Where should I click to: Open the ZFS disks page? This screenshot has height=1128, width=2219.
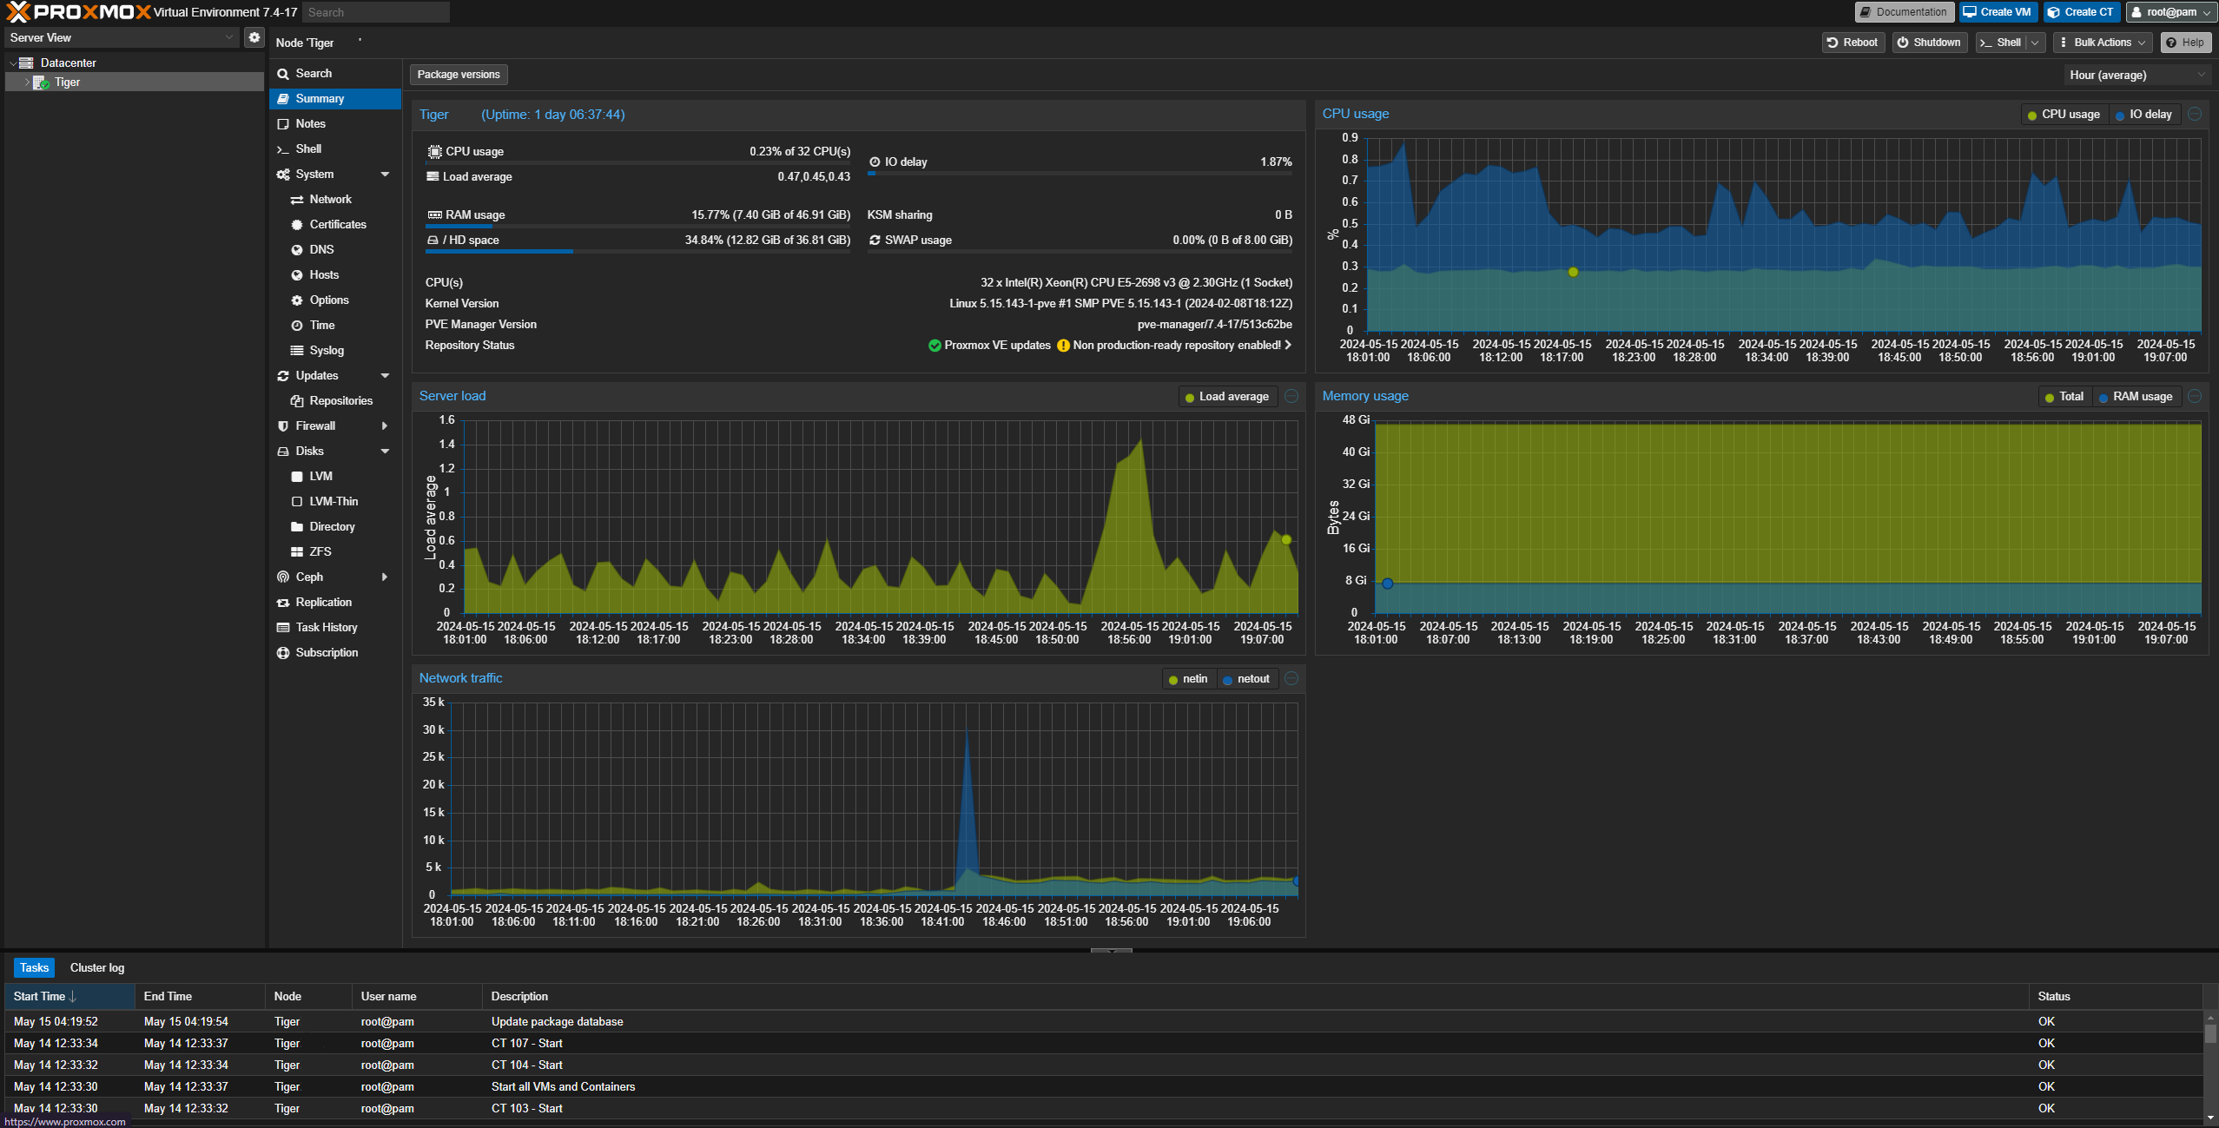[x=320, y=551]
